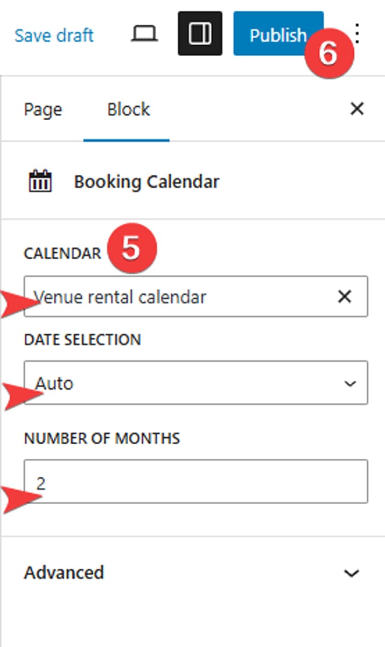Viewport: 385px width, 647px height.
Task: Click the Booking Calendar block icon
Action: 40,182
